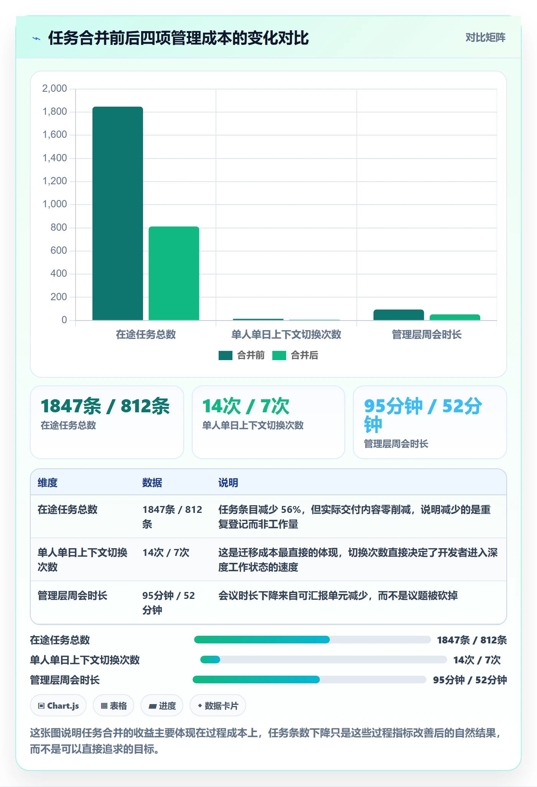Click the 合并前 legend label
Screen dimensions: 537x787
pyautogui.click(x=251, y=355)
